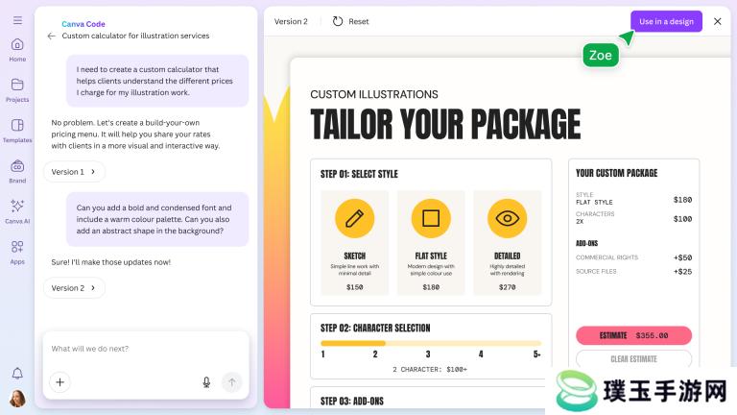
Task: Add attachment with plus button
Action: [59, 382]
